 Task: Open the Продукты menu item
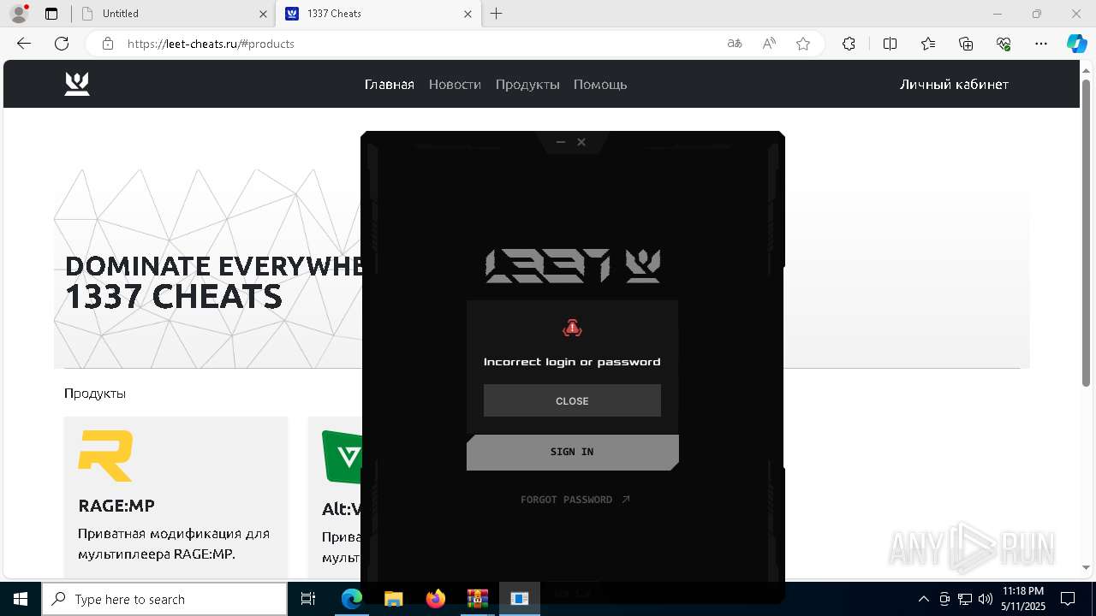pyautogui.click(x=527, y=84)
